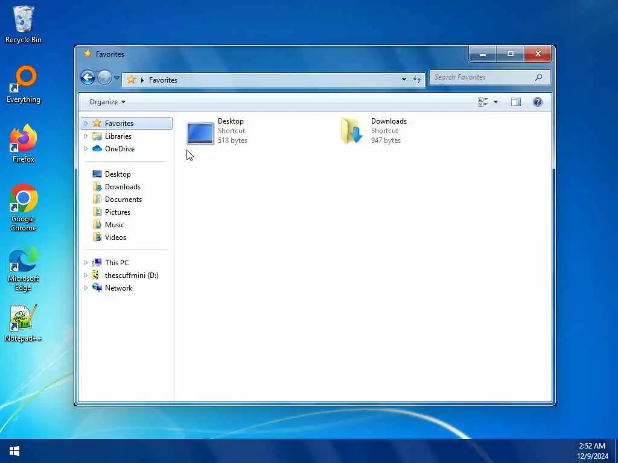618x463 pixels.
Task: Select thescuffmini (D:) drive
Action: pos(132,275)
